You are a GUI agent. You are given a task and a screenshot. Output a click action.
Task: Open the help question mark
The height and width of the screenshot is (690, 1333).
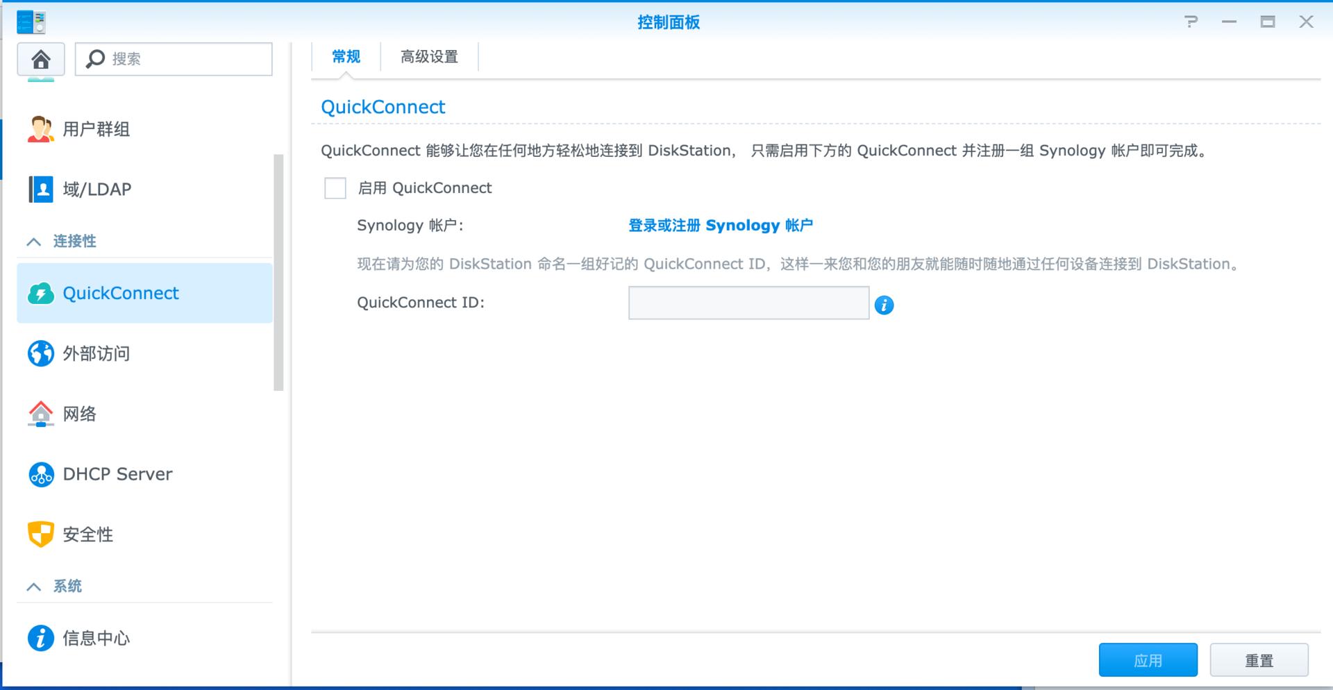[x=1192, y=22]
